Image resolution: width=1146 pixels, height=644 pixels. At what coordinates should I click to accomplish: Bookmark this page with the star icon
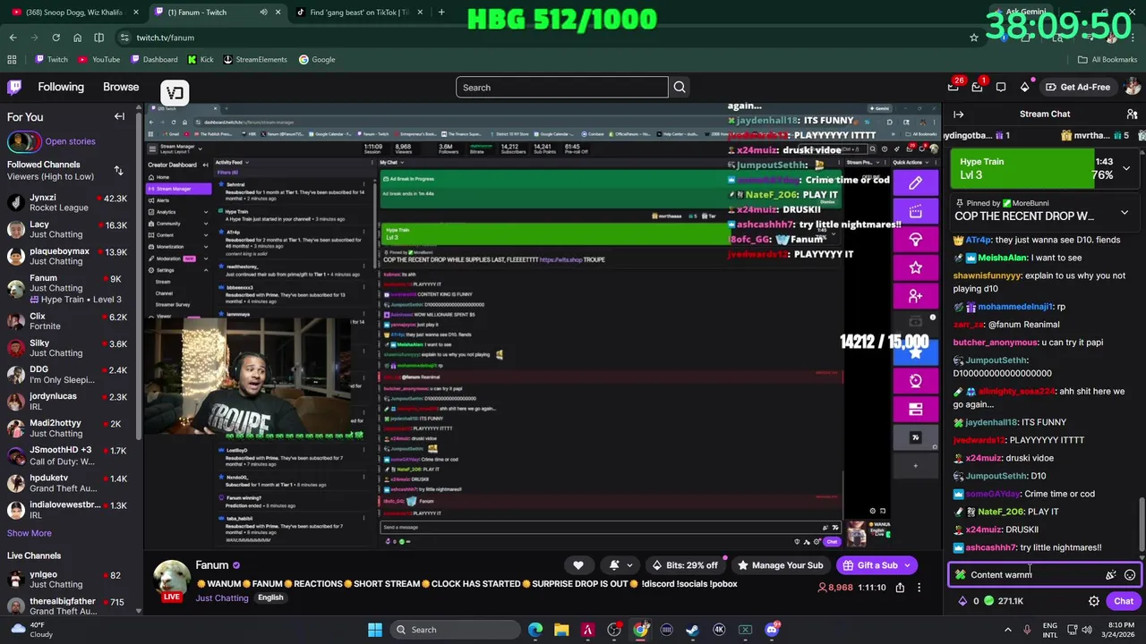[974, 38]
